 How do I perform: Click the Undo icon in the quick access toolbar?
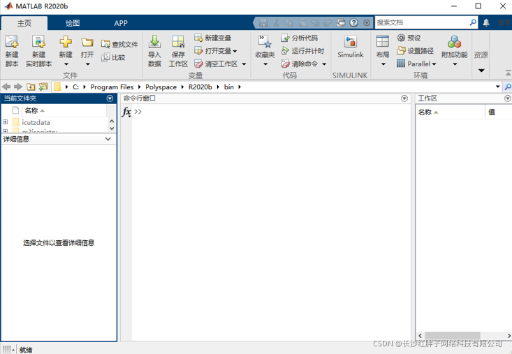[x=315, y=23]
